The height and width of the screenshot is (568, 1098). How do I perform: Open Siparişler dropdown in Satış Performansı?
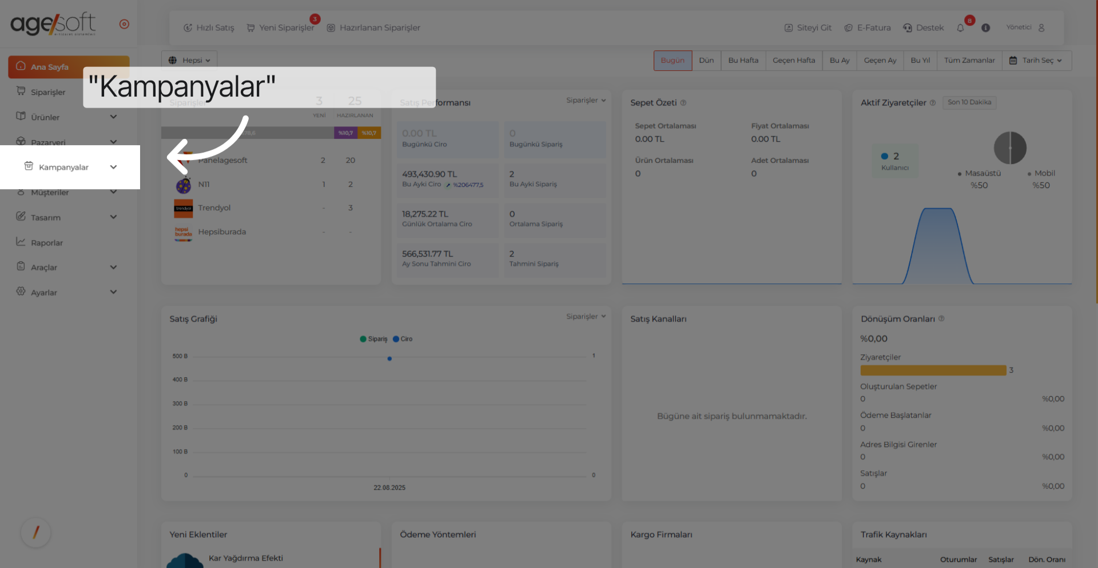[x=586, y=100]
